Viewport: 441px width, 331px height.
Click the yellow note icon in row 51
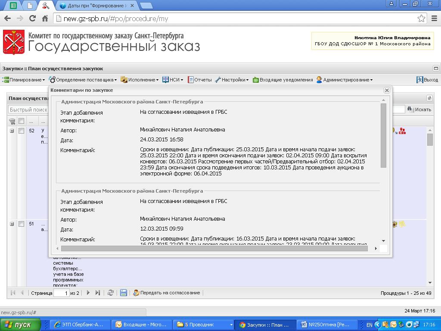tap(402, 224)
